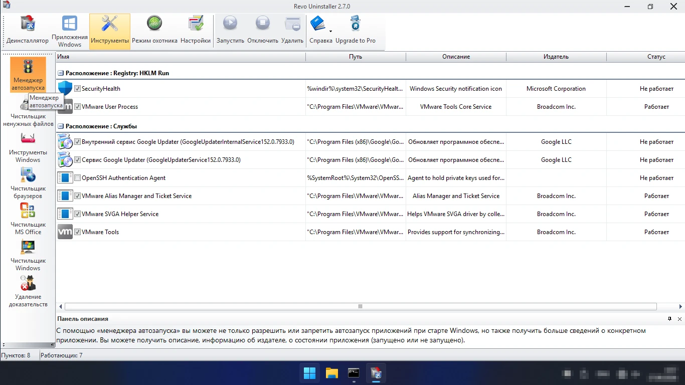This screenshot has height=385, width=685.
Task: Select Менеджер автозапуска in sidebar
Action: (x=28, y=74)
